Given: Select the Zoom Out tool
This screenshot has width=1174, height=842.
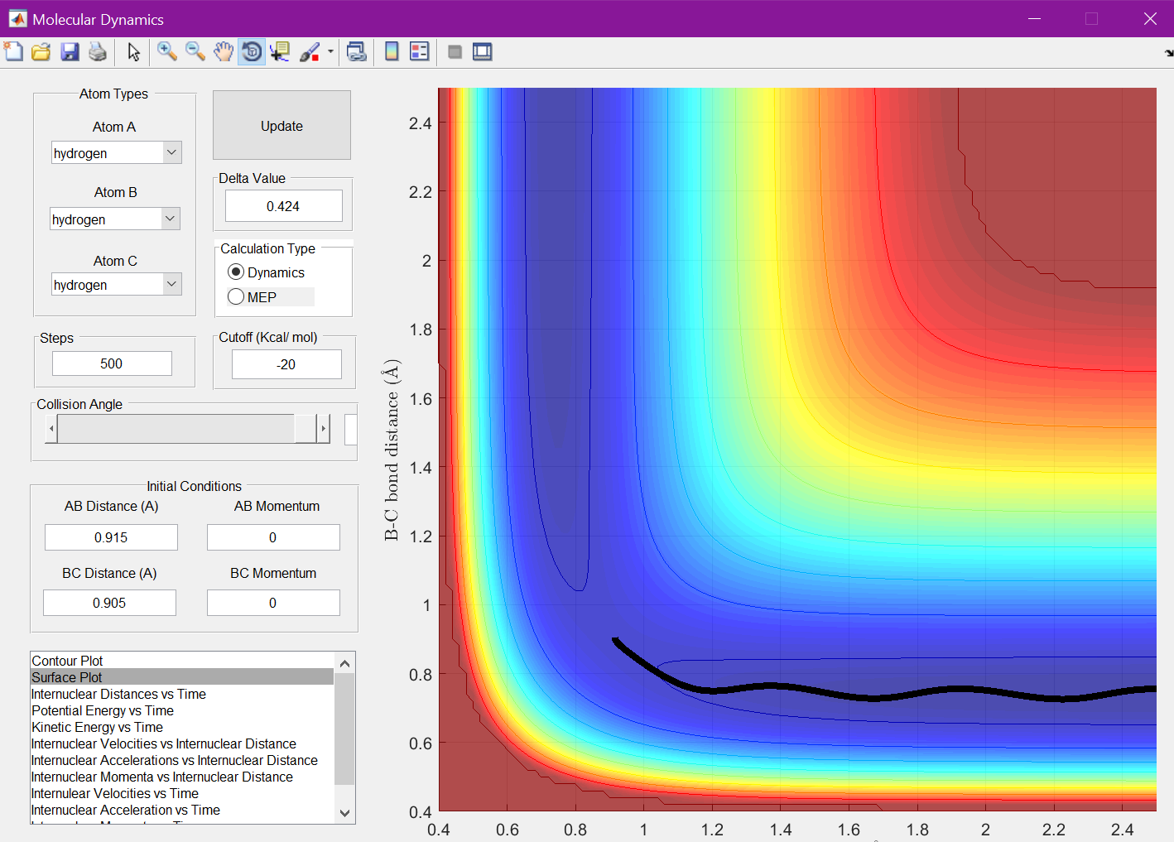Looking at the screenshot, I should pos(195,52).
